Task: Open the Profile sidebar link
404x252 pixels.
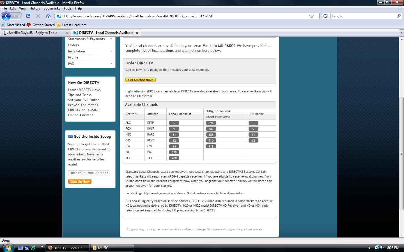Action: [73, 57]
